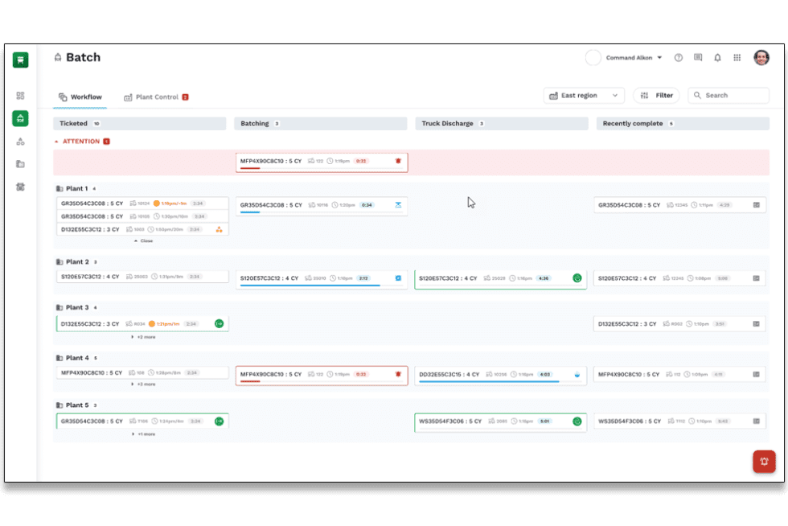The image size is (788, 526).
Task: Open the apps grid icon
Action: click(x=737, y=58)
